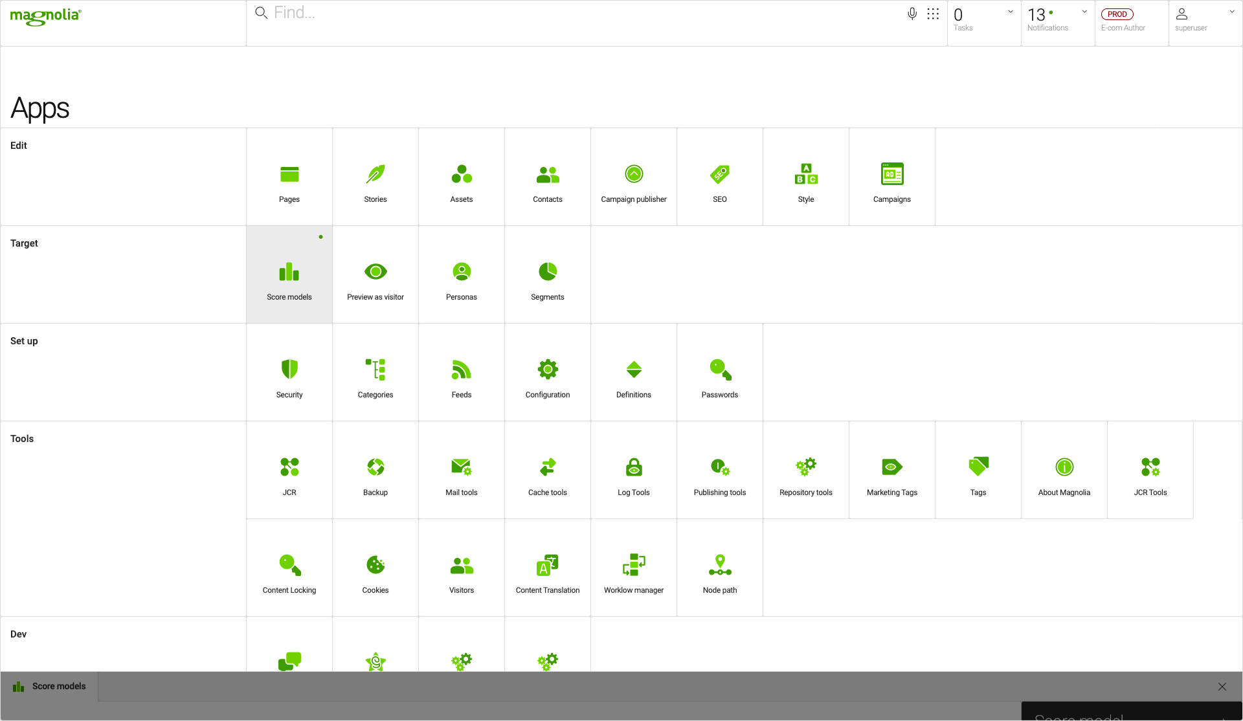Open the Personas app
Screen dimensions: 1243x721
[462, 274]
